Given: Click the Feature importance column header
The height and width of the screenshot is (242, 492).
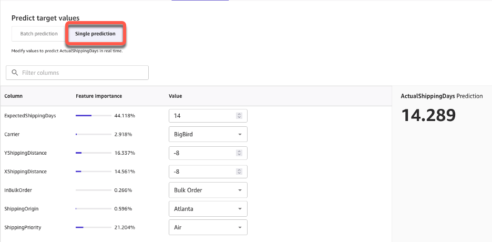Looking at the screenshot, I should point(99,96).
